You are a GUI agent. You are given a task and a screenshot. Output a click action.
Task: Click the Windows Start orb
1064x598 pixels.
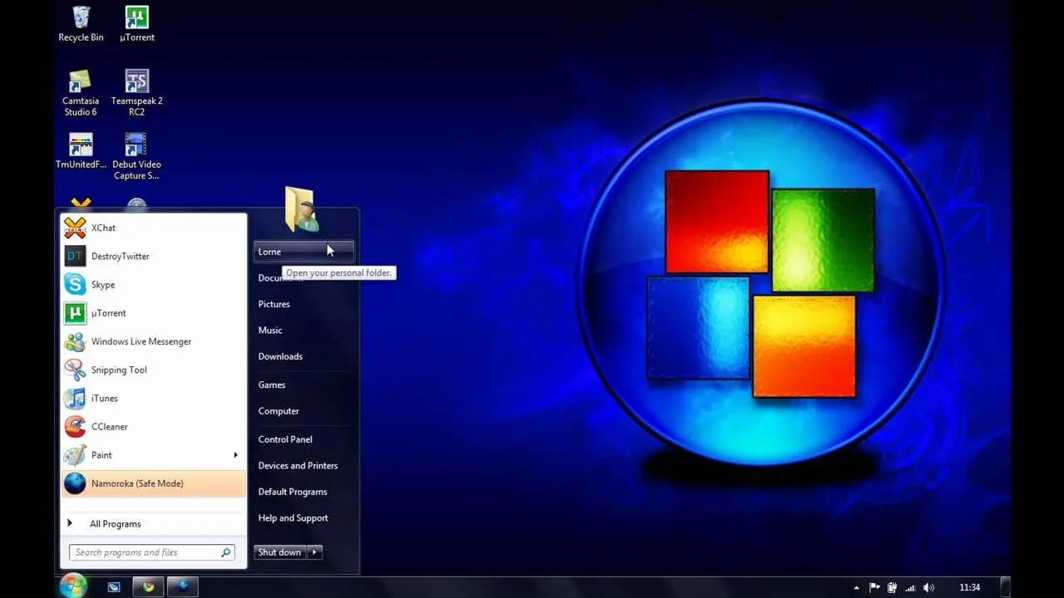73,586
